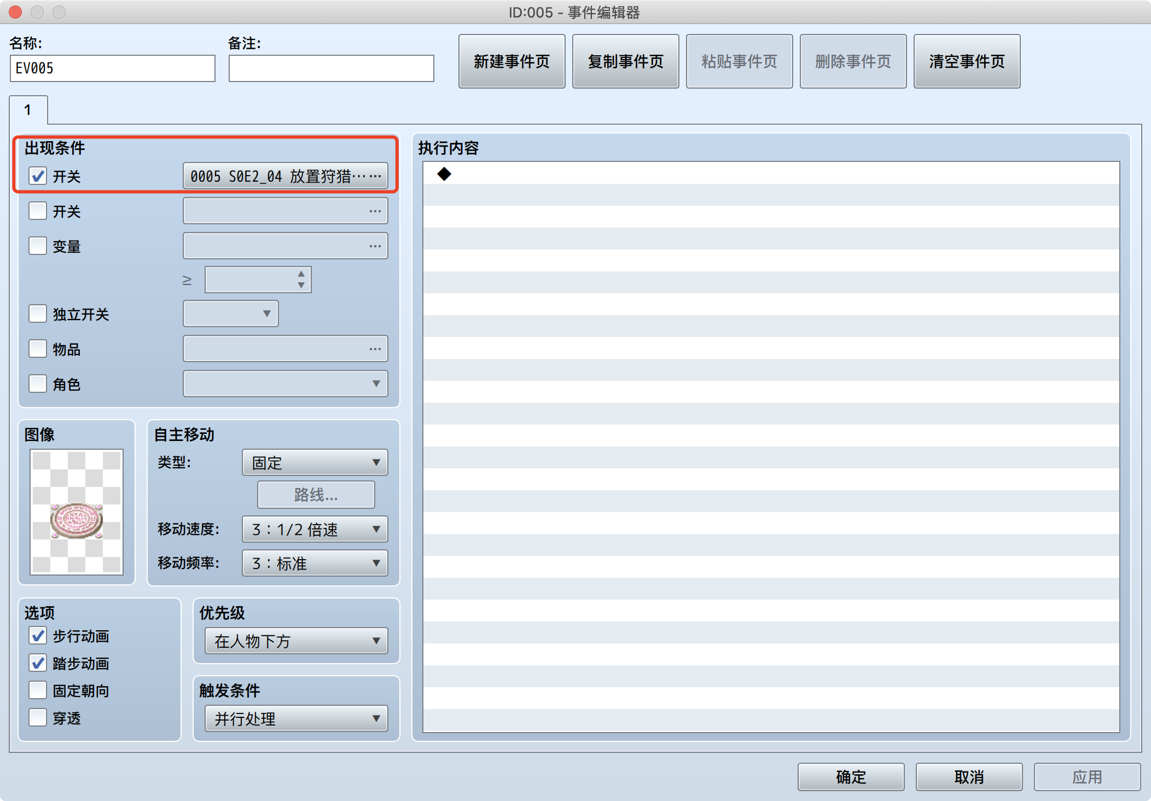1151x801 pixels.
Task: Enable the 独立开关 checkbox
Action: pos(38,314)
